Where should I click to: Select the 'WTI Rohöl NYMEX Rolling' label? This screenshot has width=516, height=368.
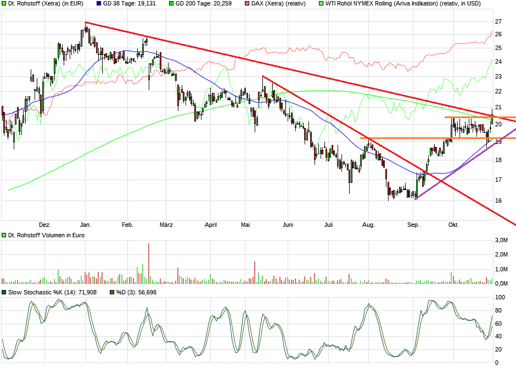[358, 4]
